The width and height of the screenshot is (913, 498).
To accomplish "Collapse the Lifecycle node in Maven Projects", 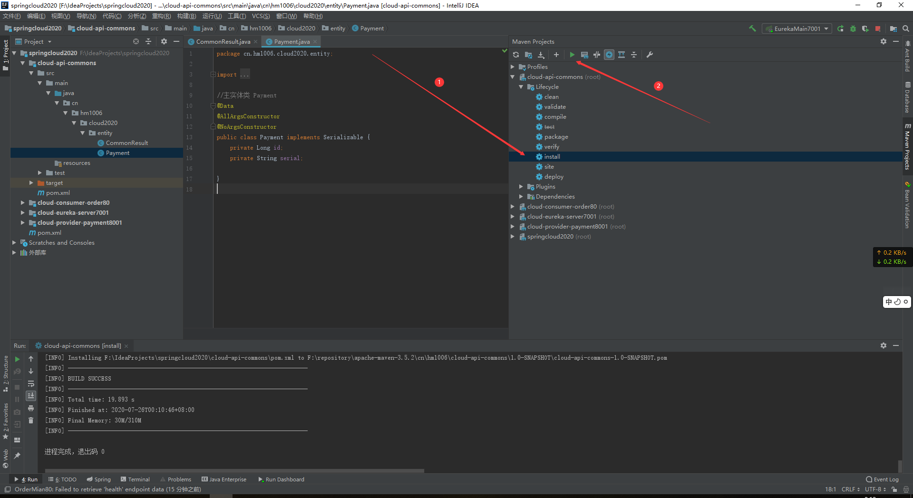I will (521, 87).
